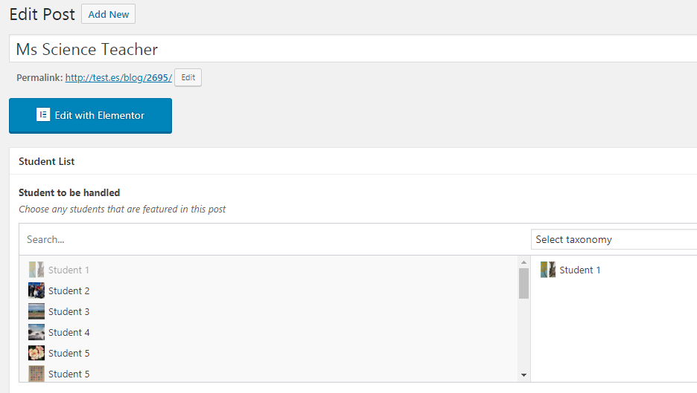Viewport: 697px width, 393px height.
Task: Open the test.es/blog/2695 permalink
Action: pos(118,77)
